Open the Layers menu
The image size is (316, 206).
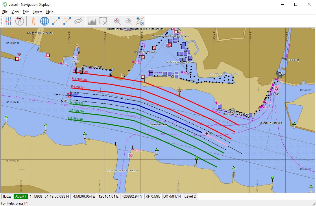tap(37, 12)
